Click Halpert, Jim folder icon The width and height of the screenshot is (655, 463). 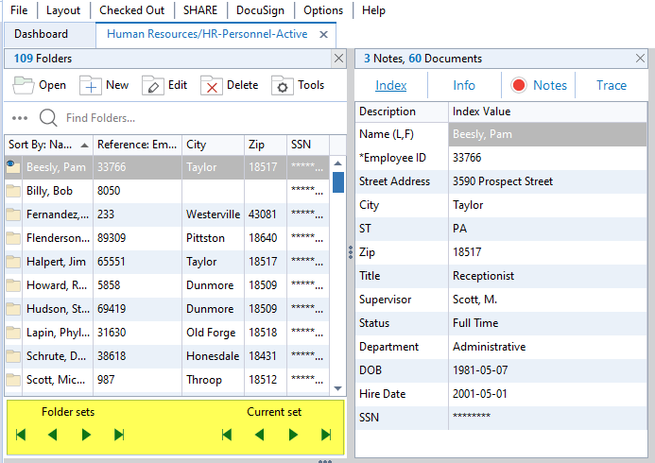tap(13, 262)
